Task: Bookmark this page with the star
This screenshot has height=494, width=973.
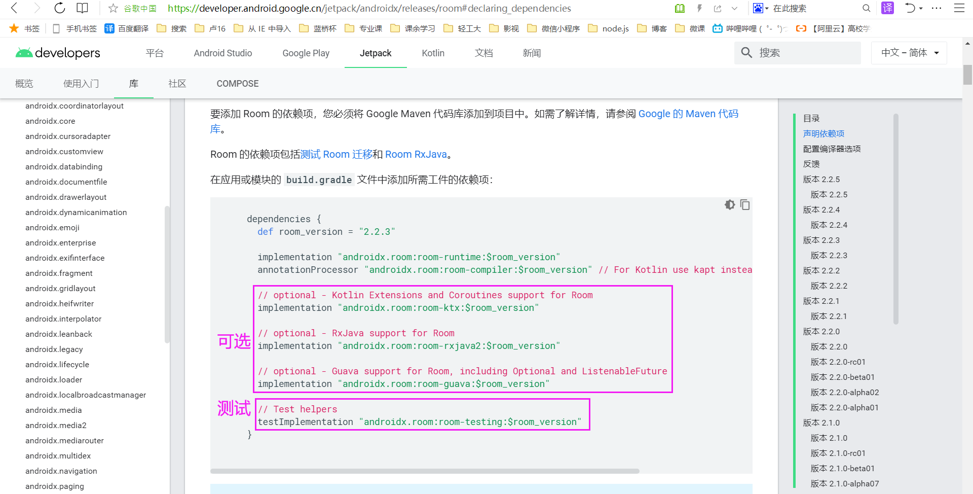Action: (x=114, y=8)
